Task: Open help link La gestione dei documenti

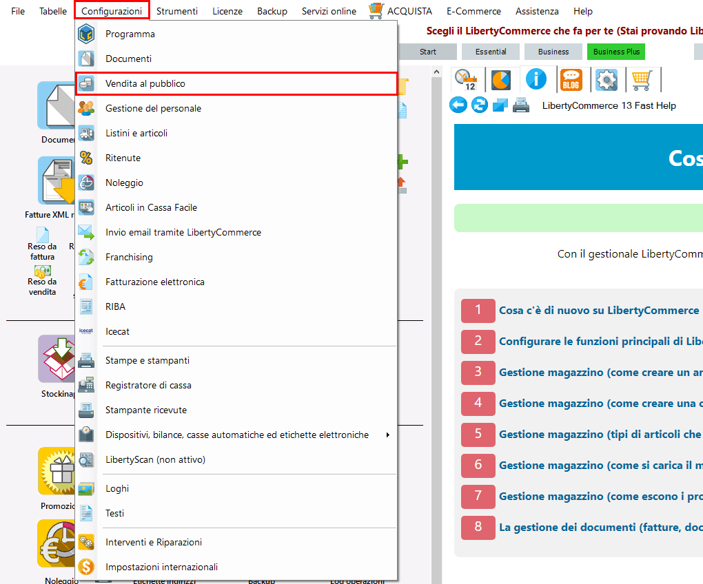Action: click(601, 527)
